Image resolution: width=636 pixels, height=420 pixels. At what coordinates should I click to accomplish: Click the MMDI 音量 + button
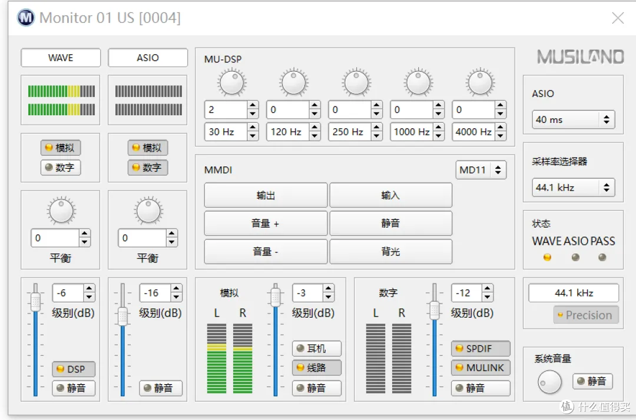click(x=266, y=224)
